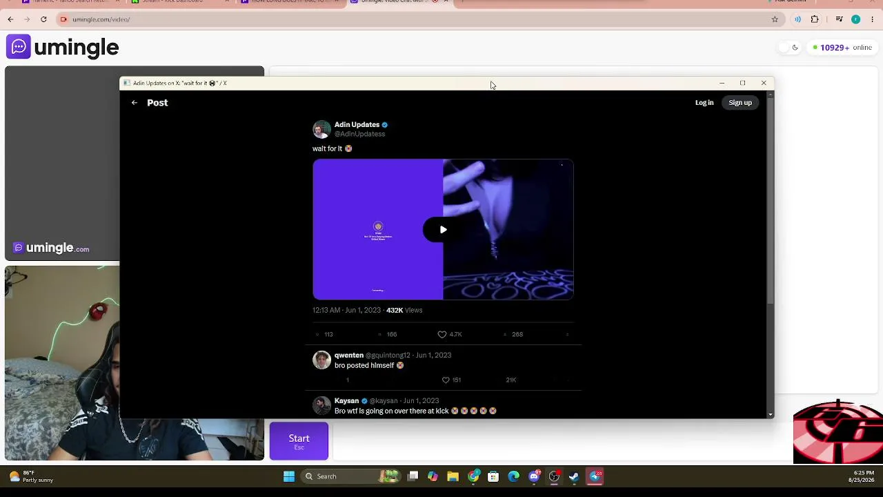The image size is (883, 497).
Task: Close the X post window
Action: pyautogui.click(x=764, y=84)
